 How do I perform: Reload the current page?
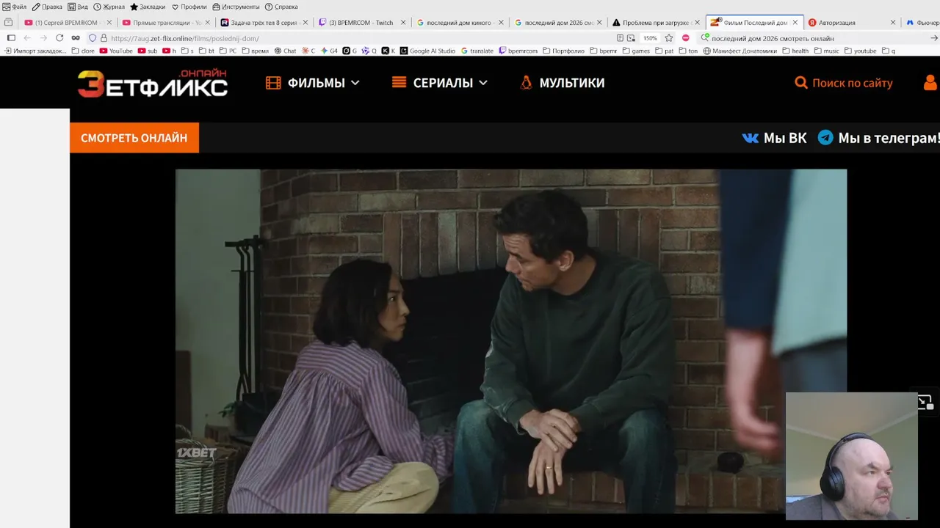pos(59,38)
